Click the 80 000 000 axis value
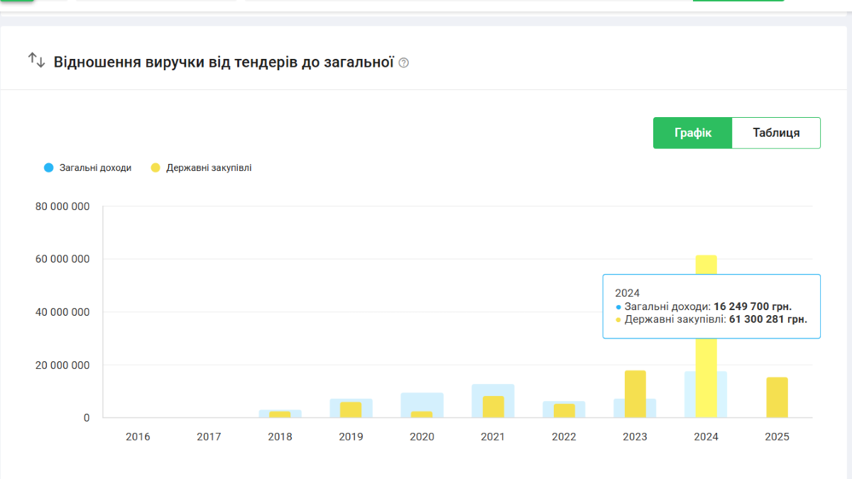852x479 pixels. pyautogui.click(x=62, y=207)
